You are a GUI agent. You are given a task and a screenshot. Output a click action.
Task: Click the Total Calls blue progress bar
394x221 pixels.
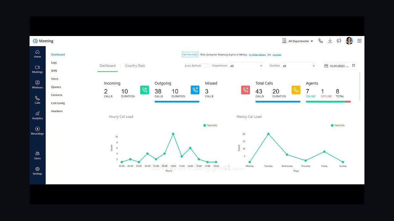tap(278, 101)
